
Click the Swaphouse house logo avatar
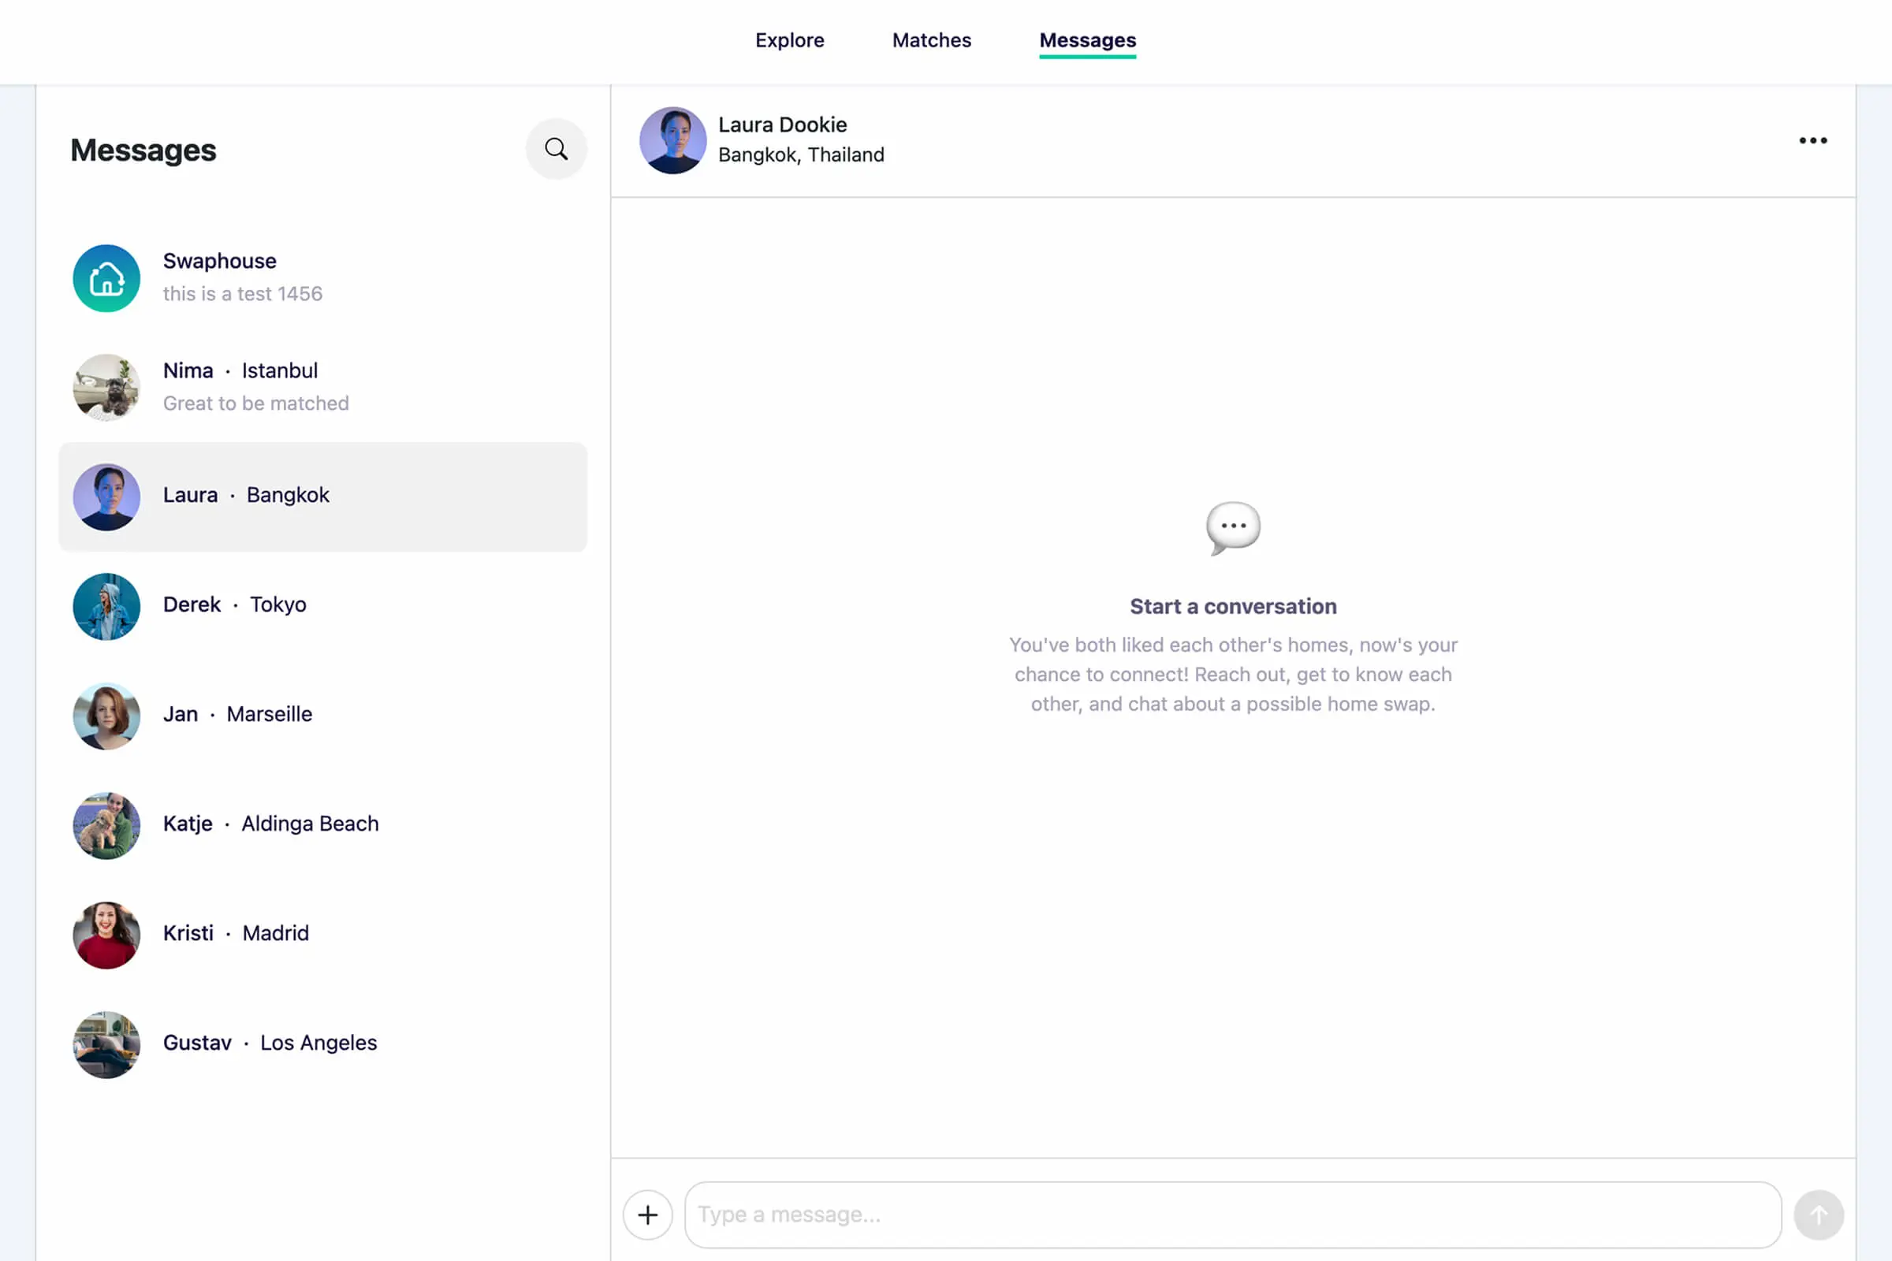pyautogui.click(x=106, y=278)
